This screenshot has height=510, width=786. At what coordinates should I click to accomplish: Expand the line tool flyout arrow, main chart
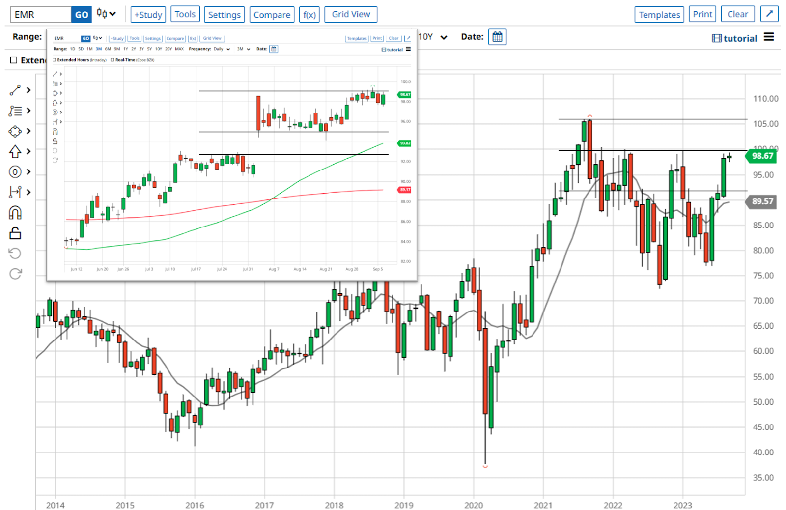click(28, 90)
